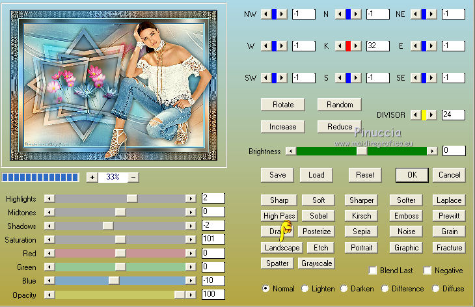This screenshot has height=307, width=475.
Task: Click the Rotate button
Action: click(283, 105)
